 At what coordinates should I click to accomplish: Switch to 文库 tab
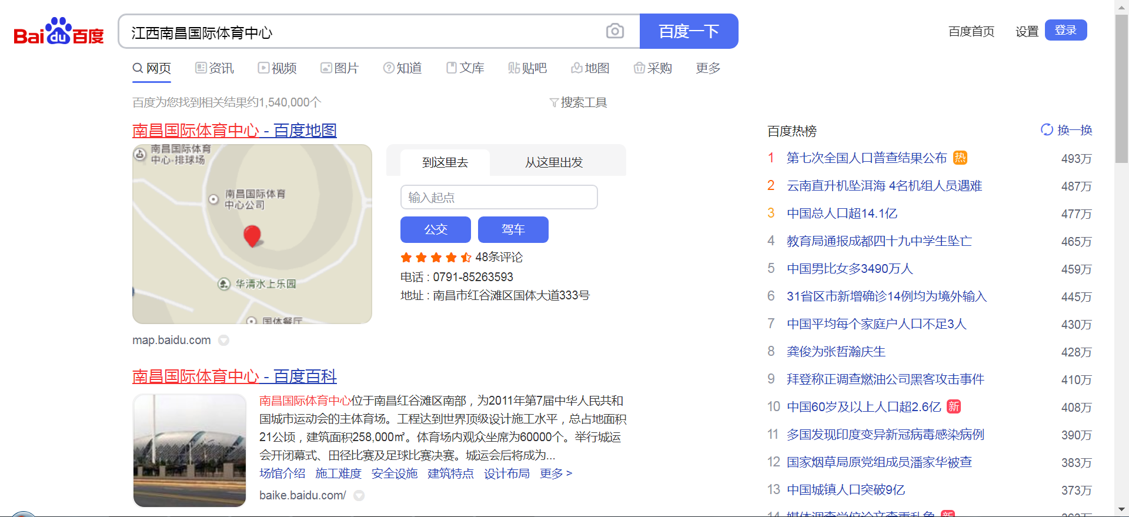click(465, 68)
